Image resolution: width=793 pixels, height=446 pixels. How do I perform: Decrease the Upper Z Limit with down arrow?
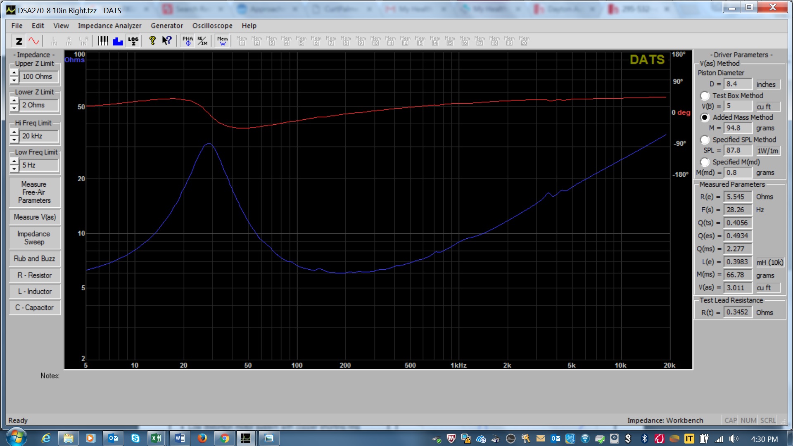[14, 81]
